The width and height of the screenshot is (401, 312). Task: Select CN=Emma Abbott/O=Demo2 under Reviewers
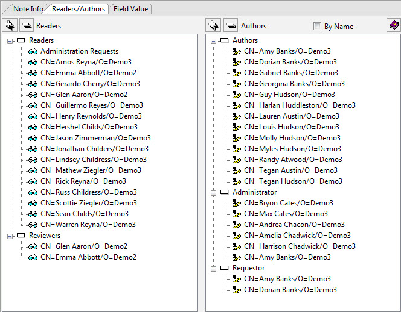click(88, 257)
